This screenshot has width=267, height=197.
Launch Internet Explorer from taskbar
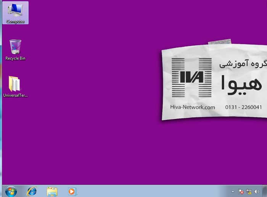[x=32, y=191]
